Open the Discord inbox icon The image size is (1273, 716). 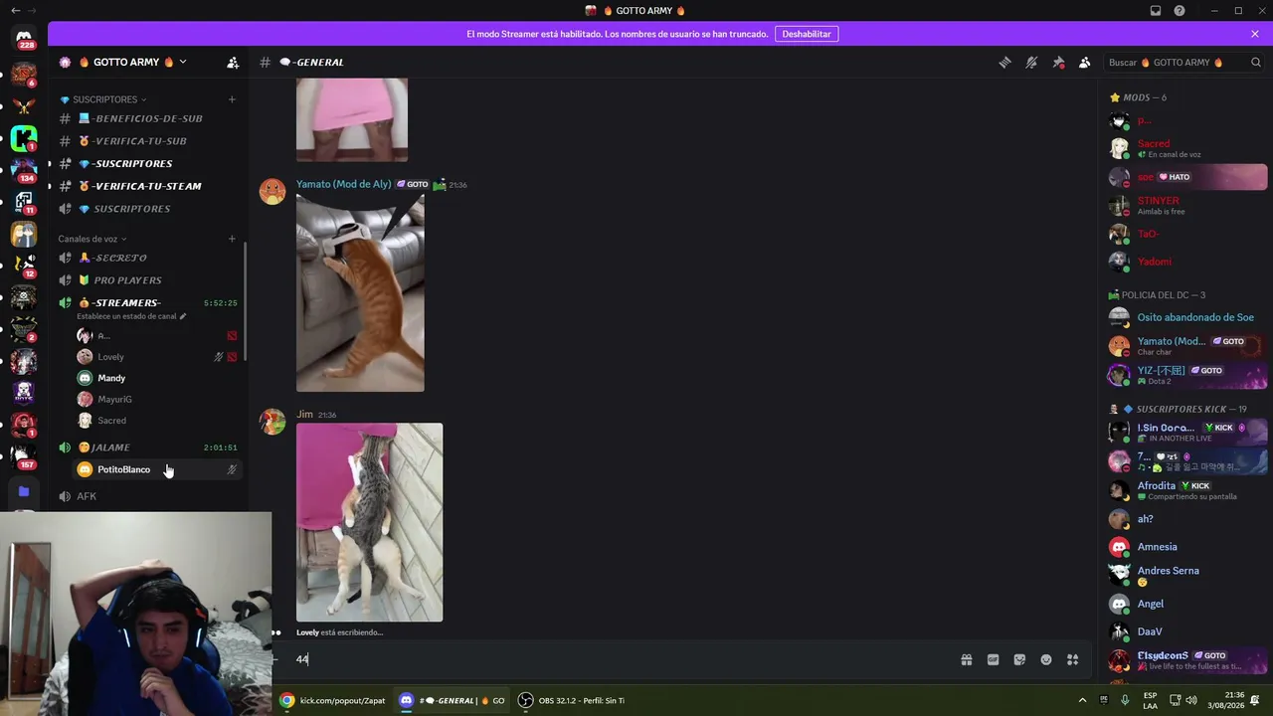coord(1156,11)
